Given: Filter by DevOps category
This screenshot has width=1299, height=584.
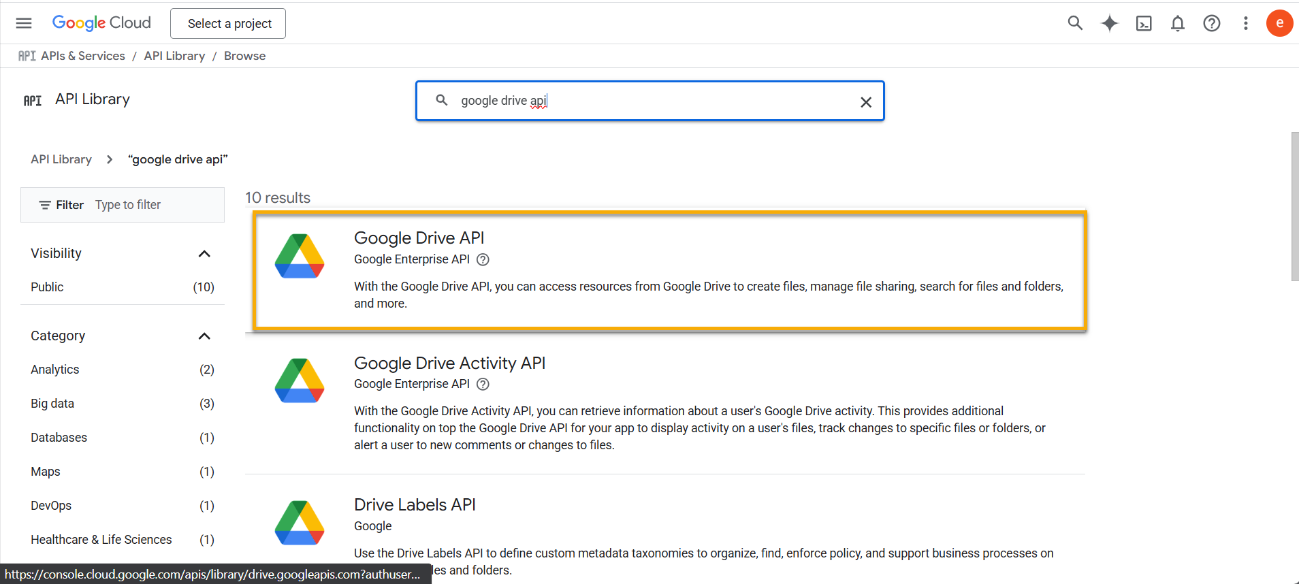Looking at the screenshot, I should click(x=123, y=506).
